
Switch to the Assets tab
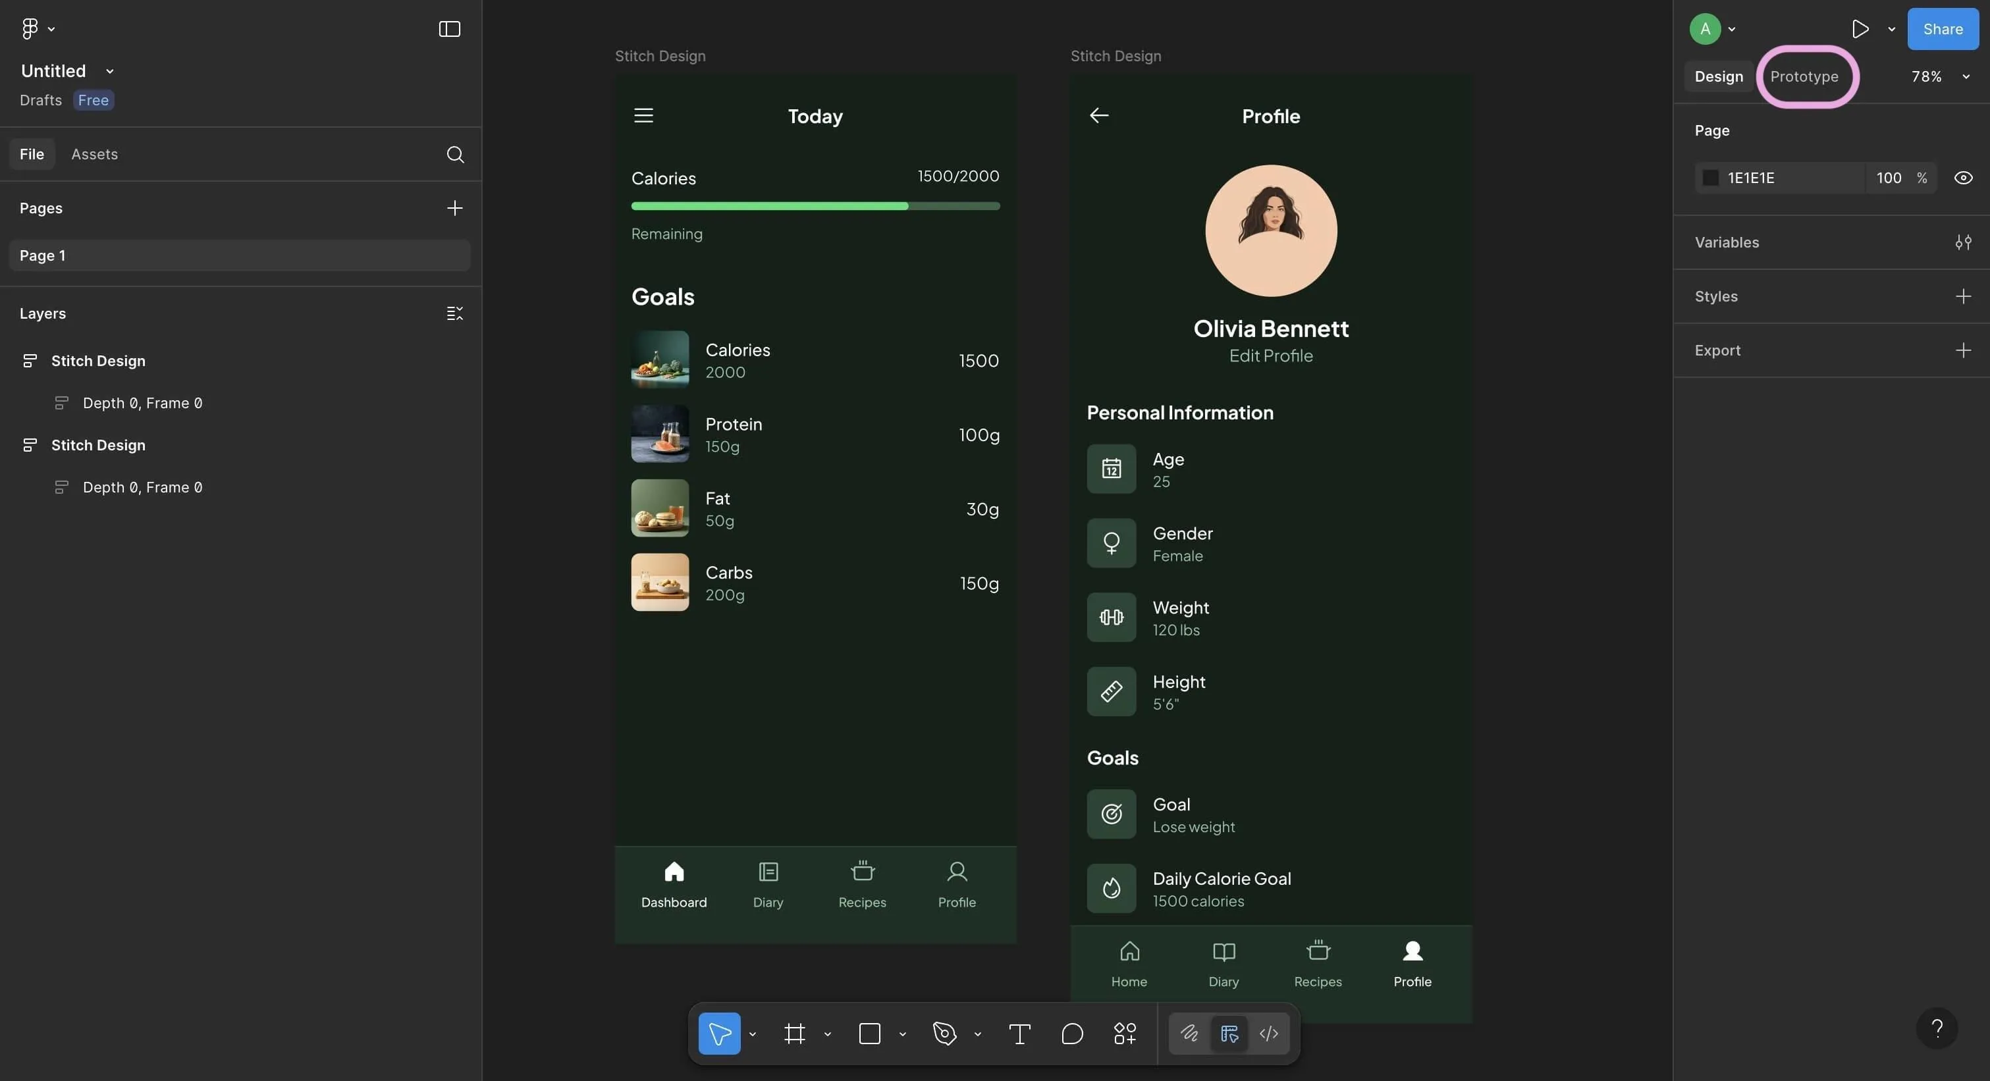point(94,155)
